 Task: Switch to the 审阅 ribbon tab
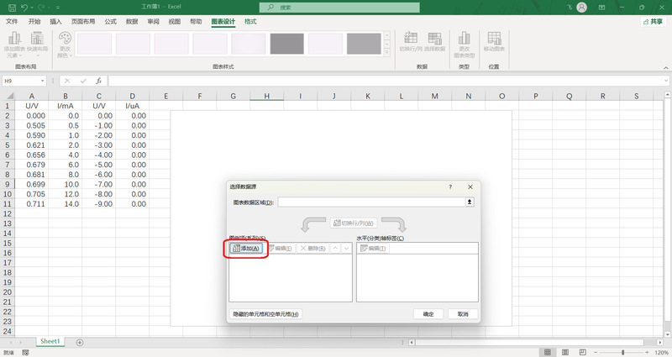(x=154, y=22)
